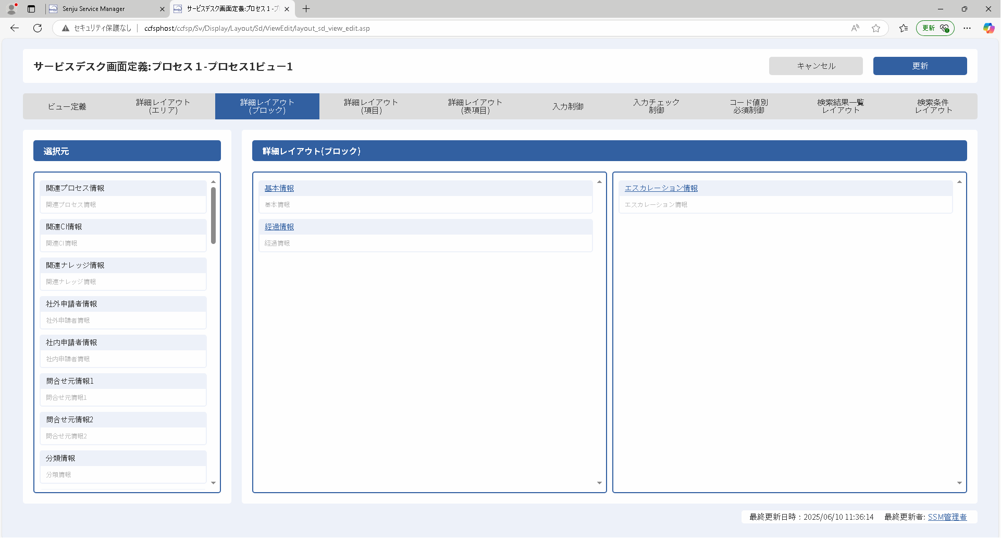Add page to favorites with star icon
This screenshot has width=1001, height=538.
pyautogui.click(x=876, y=28)
